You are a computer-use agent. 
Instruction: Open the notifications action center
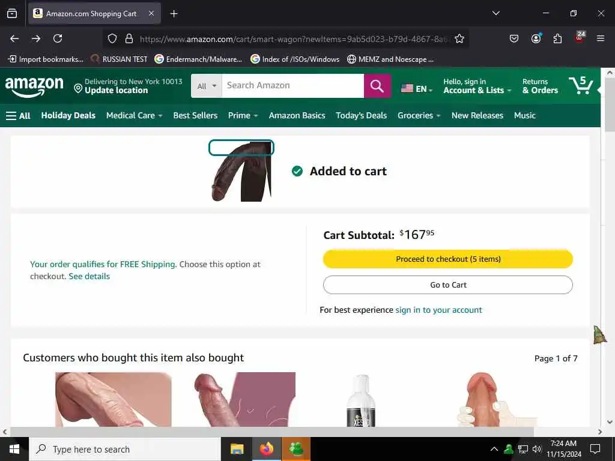(x=595, y=449)
